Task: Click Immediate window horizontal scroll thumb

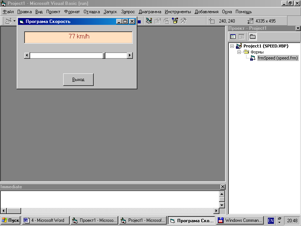Action: pos(14,211)
